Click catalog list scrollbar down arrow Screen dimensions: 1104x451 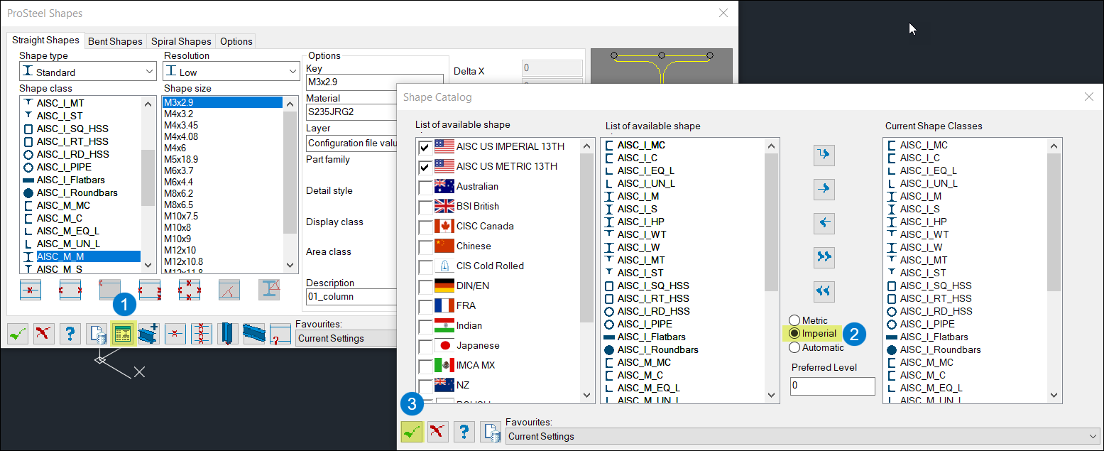pyautogui.click(x=587, y=396)
